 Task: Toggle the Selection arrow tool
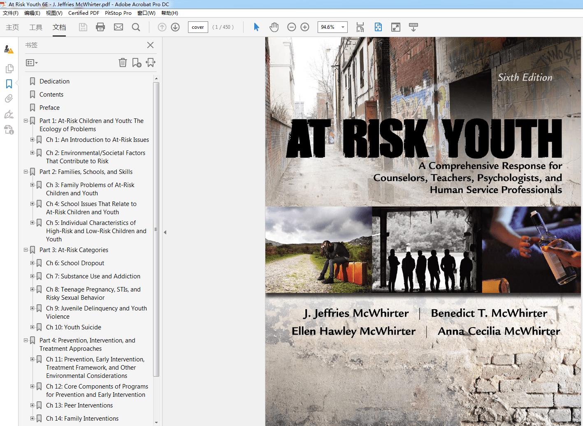(256, 27)
